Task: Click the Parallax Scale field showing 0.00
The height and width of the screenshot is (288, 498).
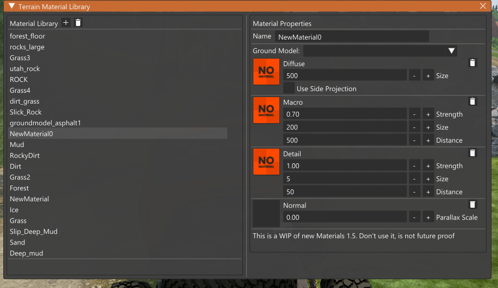Action: [345, 217]
